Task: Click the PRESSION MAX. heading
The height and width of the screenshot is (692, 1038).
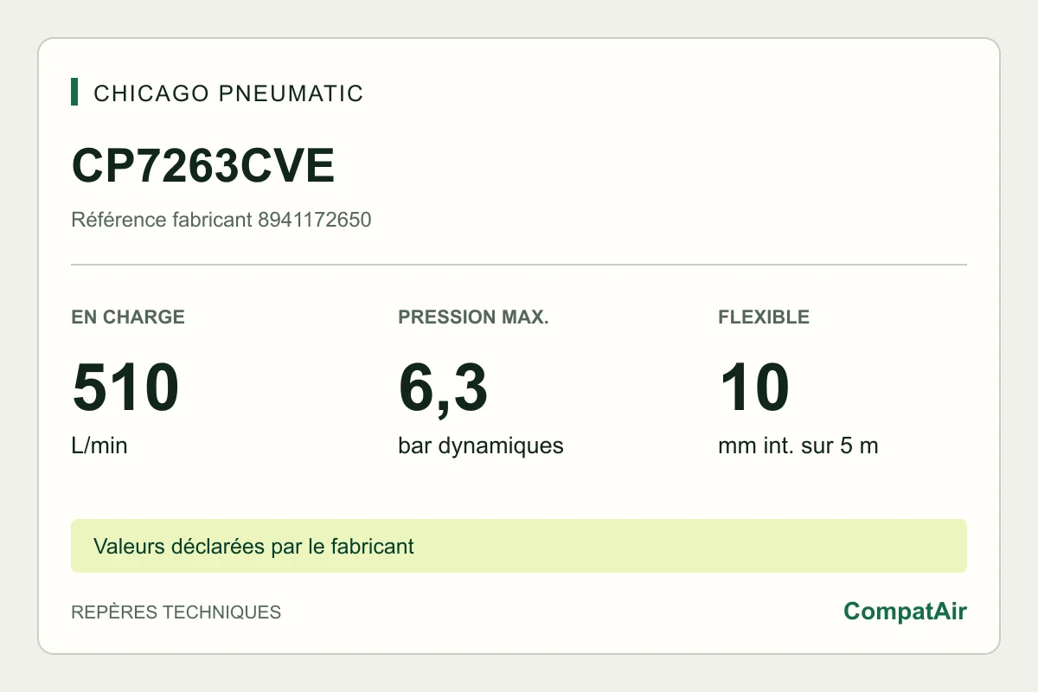Action: [474, 317]
